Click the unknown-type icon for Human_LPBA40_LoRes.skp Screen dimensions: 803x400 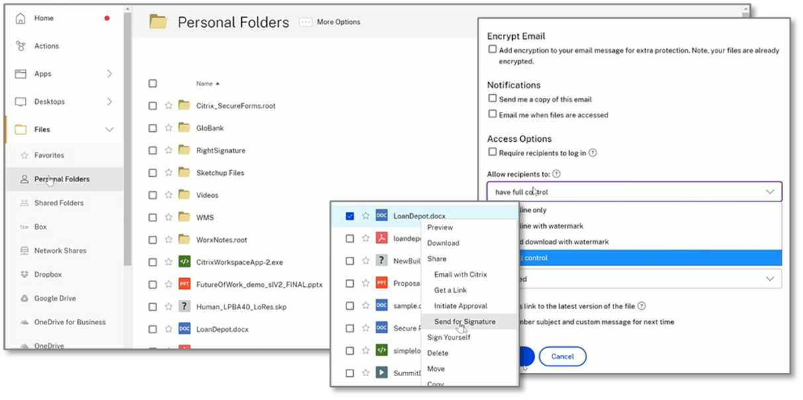184,307
